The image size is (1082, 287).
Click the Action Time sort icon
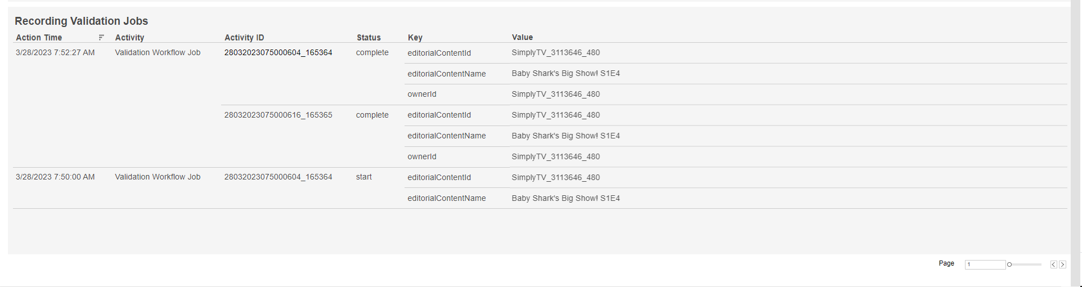(101, 38)
